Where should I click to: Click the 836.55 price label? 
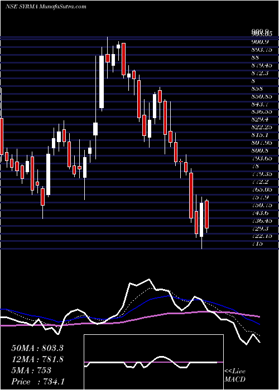(261, 112)
